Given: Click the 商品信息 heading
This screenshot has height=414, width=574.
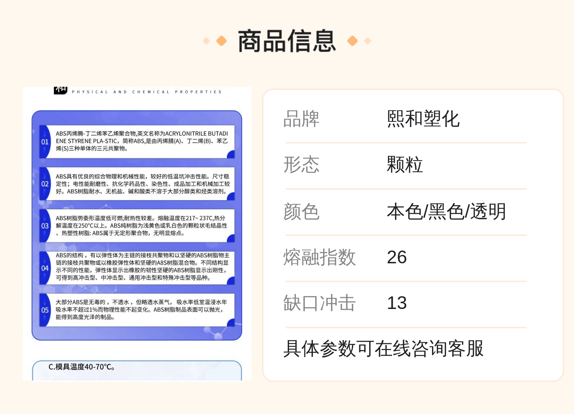Looking at the screenshot, I should (x=287, y=41).
